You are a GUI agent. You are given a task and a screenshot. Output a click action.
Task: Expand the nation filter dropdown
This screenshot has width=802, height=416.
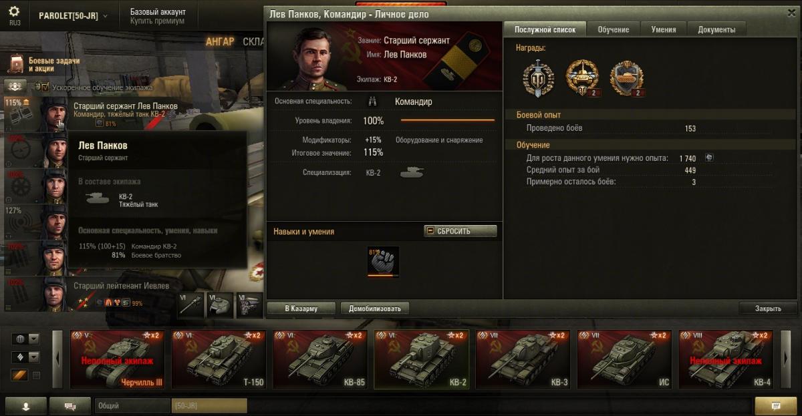(x=26, y=339)
